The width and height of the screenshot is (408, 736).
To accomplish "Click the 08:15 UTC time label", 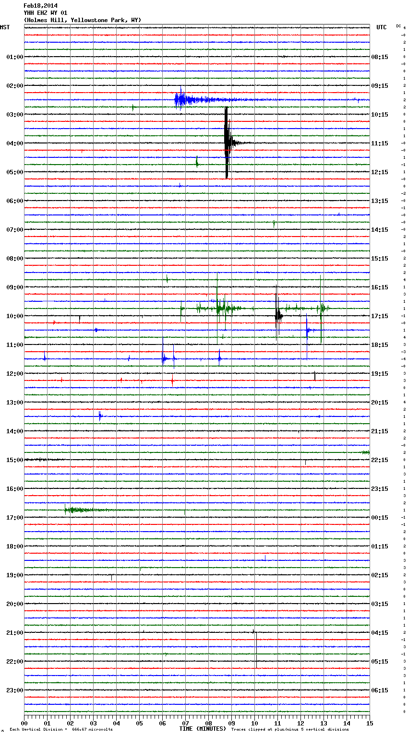I will pyautogui.click(x=380, y=57).
